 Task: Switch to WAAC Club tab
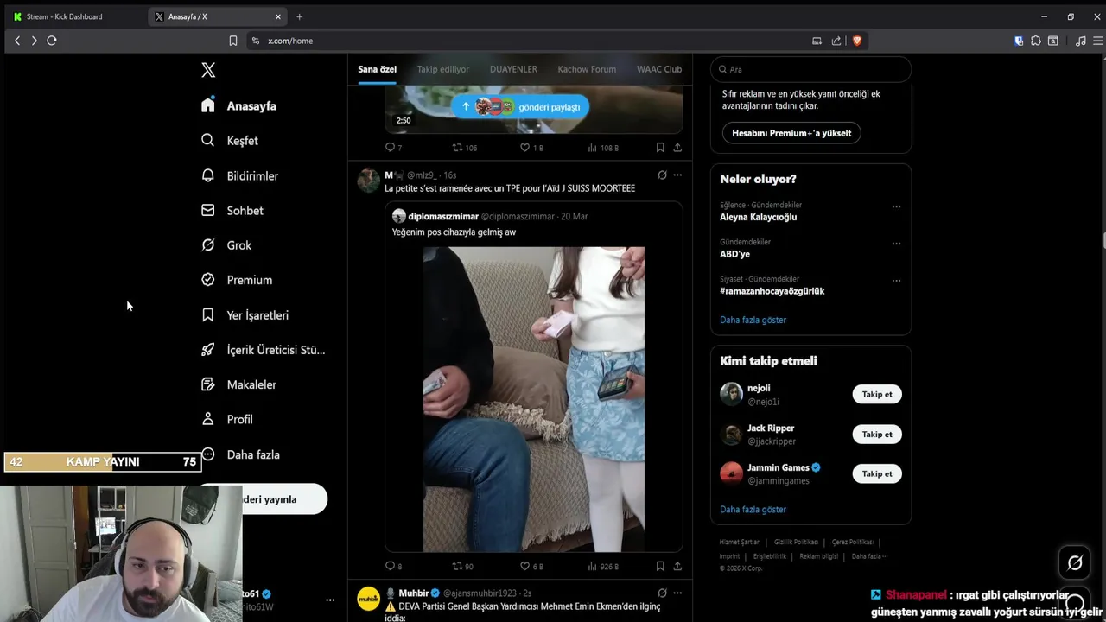659,69
